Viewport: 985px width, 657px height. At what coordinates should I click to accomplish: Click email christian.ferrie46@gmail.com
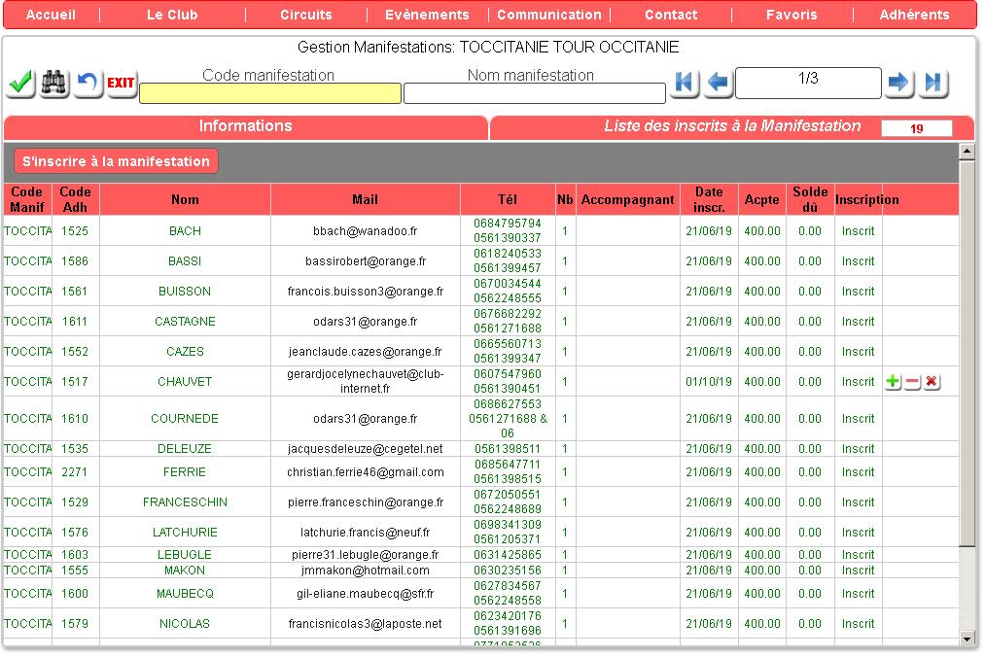[x=366, y=472]
